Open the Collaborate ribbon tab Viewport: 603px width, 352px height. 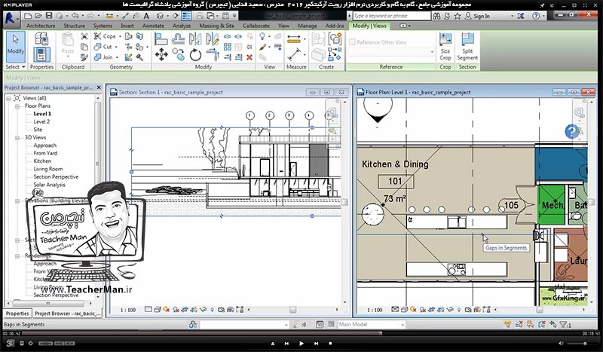[x=256, y=26]
